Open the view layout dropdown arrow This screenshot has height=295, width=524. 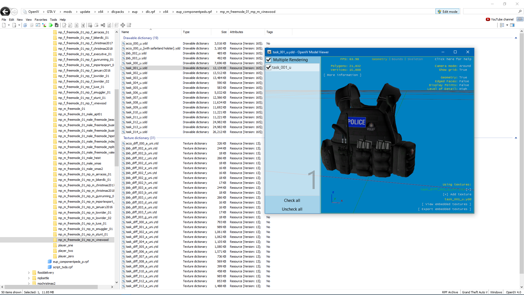[x=507, y=25]
